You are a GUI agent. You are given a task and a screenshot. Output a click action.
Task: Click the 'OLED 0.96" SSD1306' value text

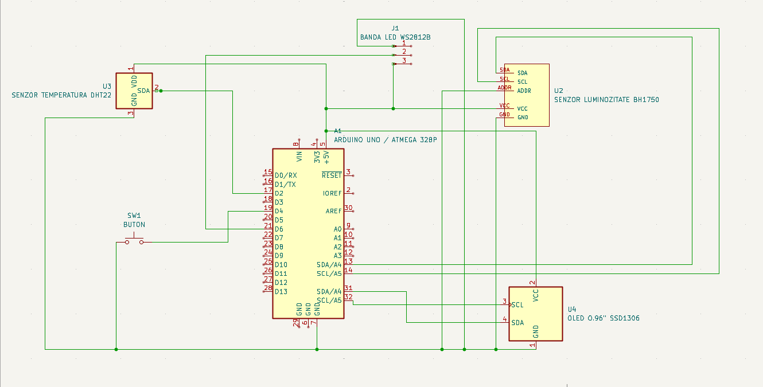[x=604, y=318]
